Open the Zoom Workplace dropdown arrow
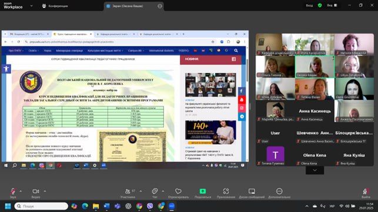Screen dimensions: 378x212 31,6
